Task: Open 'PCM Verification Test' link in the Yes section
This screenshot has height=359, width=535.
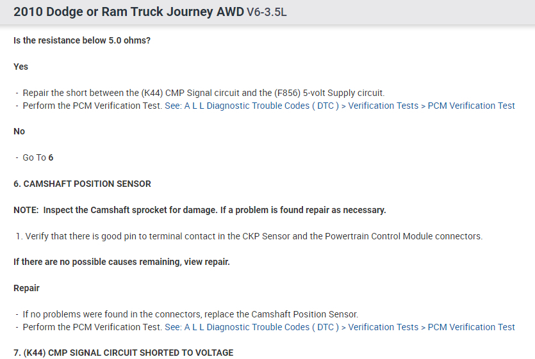Action: 471,106
